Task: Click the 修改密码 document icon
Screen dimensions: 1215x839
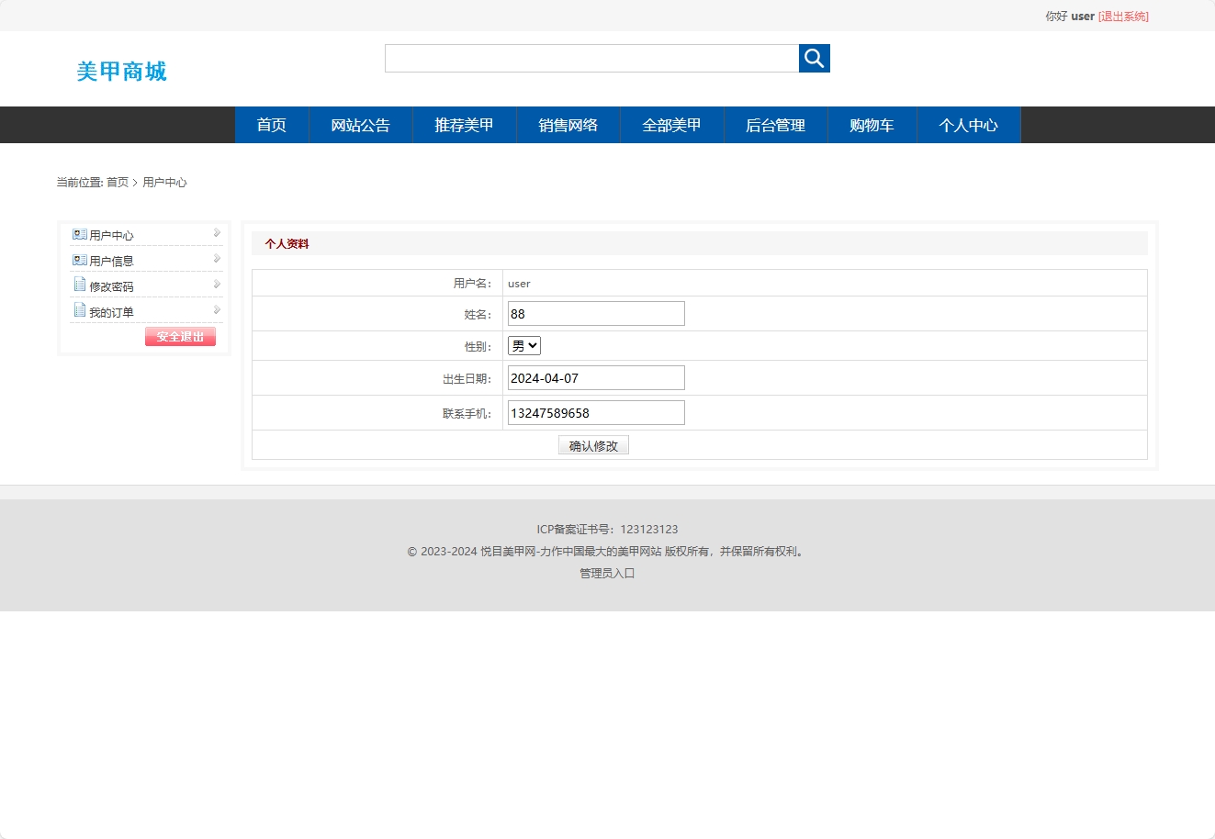Action: (x=78, y=285)
